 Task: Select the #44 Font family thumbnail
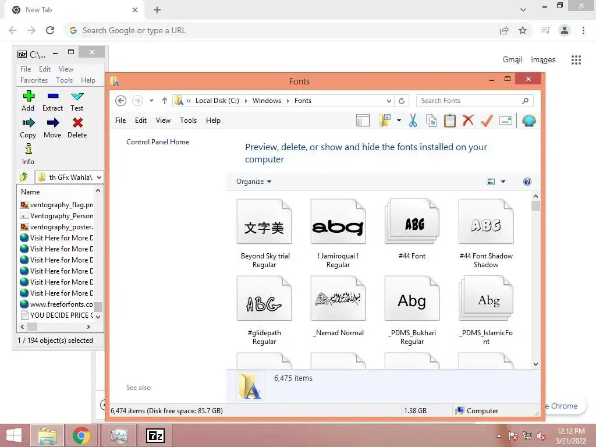pos(412,221)
